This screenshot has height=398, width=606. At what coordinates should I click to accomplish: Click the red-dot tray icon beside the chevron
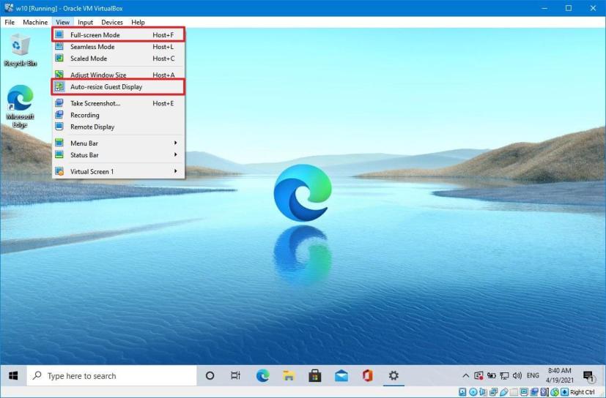(x=478, y=375)
